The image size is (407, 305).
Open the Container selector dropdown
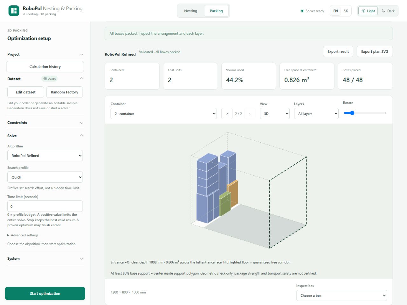click(x=163, y=114)
